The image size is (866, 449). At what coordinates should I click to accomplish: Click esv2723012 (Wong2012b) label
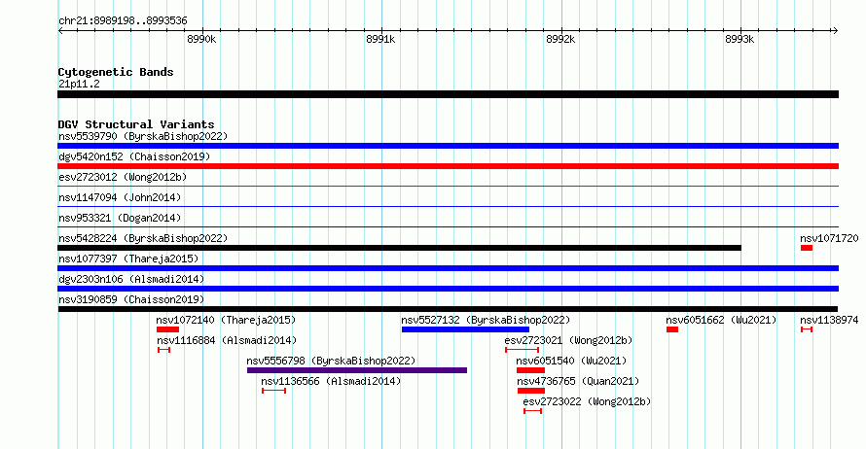123,177
